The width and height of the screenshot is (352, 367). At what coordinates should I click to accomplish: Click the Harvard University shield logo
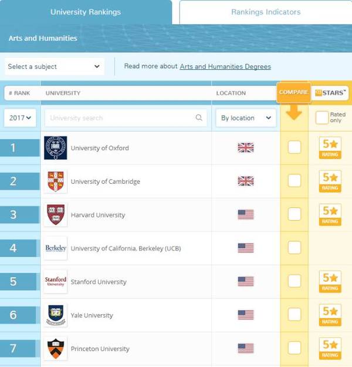pos(55,215)
